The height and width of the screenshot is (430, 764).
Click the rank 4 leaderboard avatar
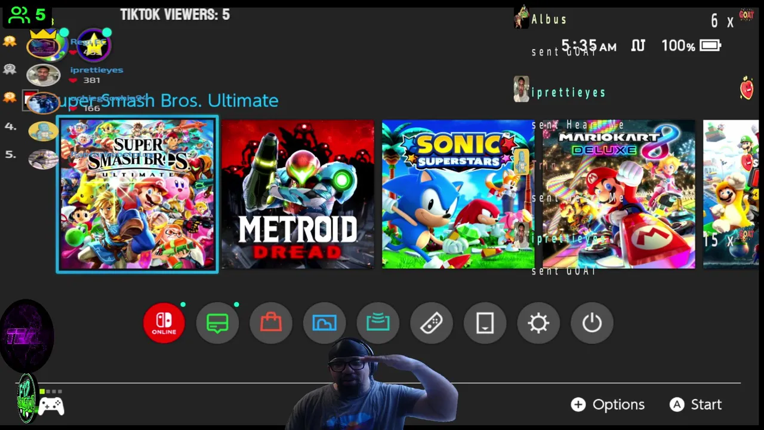pyautogui.click(x=43, y=130)
